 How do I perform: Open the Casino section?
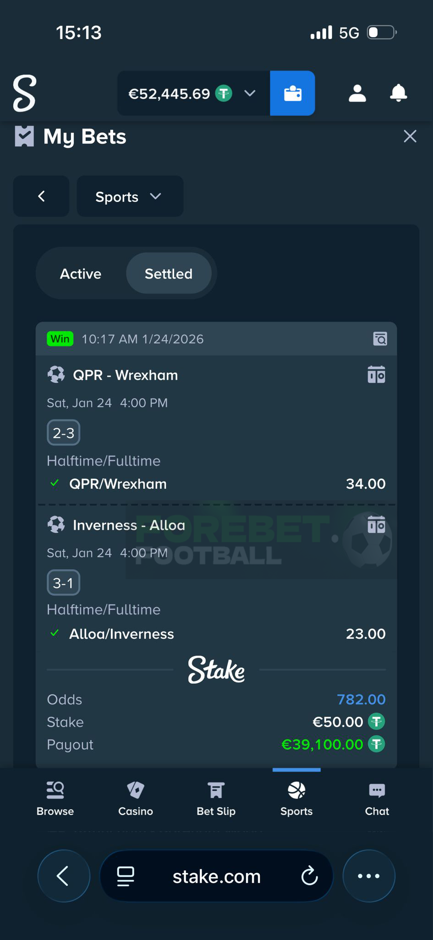pyautogui.click(x=135, y=798)
